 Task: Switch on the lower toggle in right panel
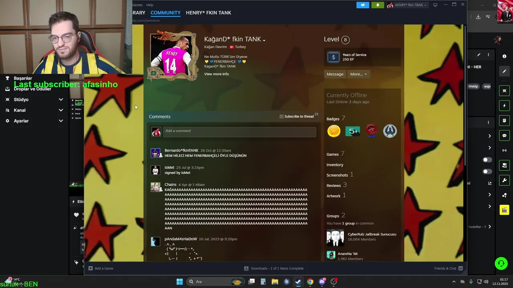[x=487, y=172]
